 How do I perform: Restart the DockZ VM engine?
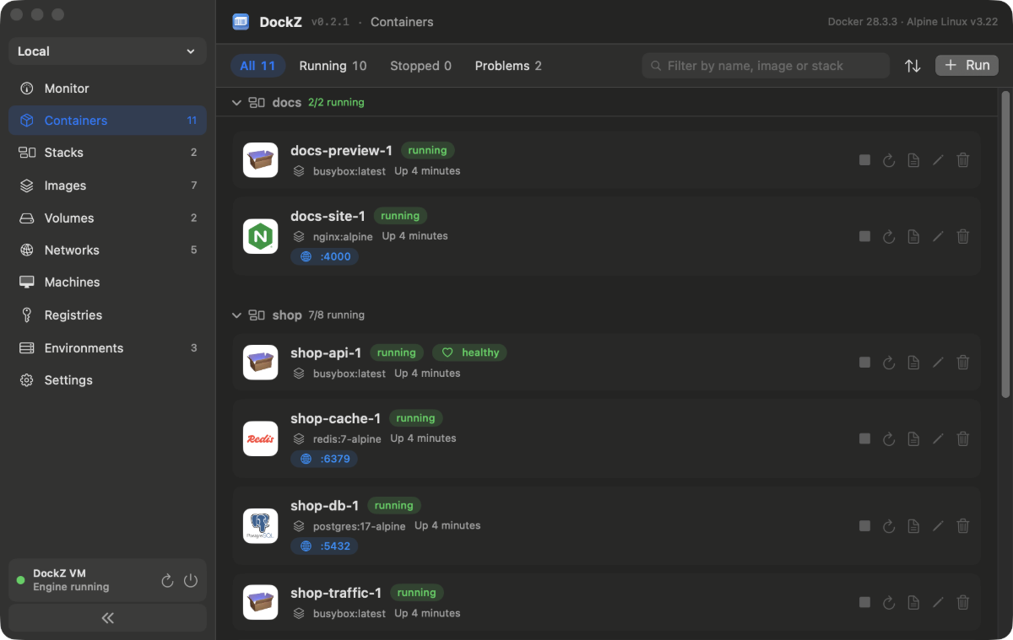coord(167,580)
